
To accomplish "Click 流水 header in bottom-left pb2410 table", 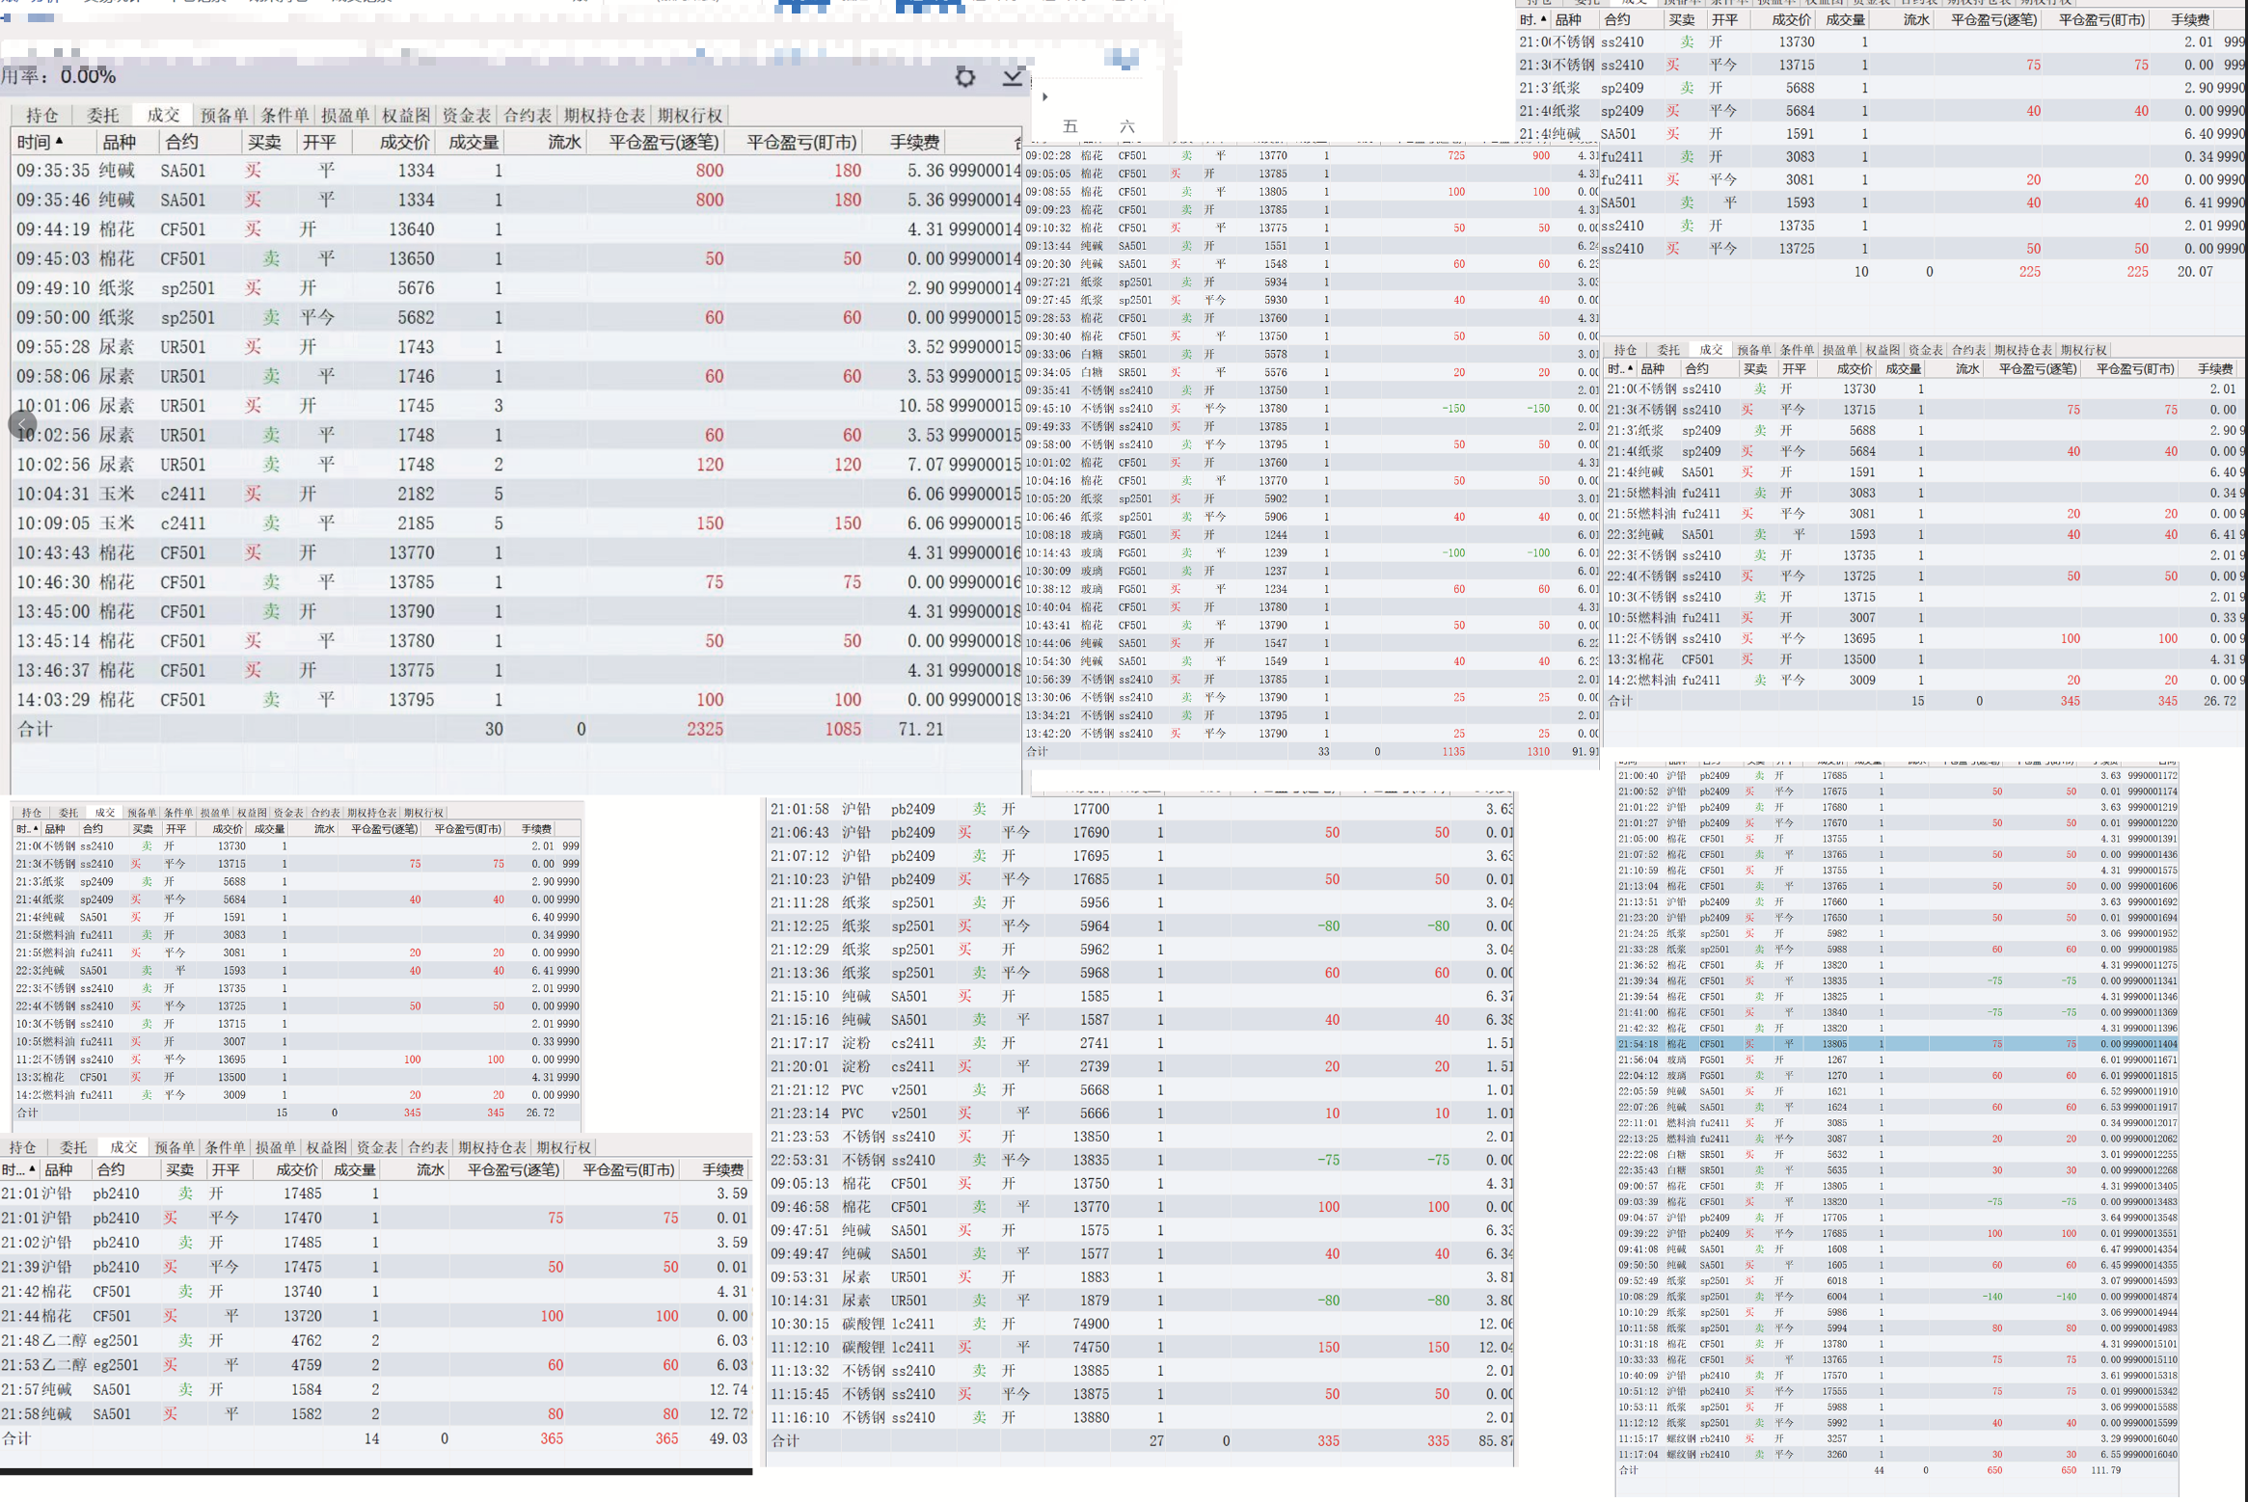I will [430, 1169].
